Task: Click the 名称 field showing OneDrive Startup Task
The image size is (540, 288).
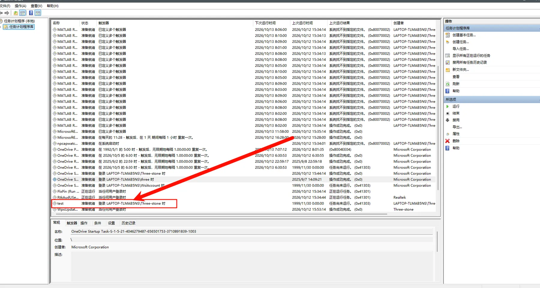Action: pyautogui.click(x=252, y=231)
